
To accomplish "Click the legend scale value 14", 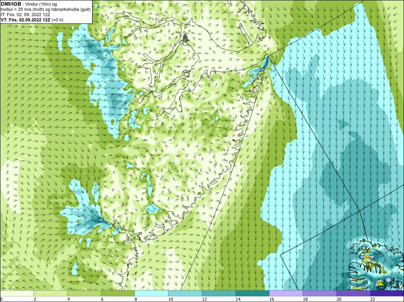I will (x=238, y=299).
